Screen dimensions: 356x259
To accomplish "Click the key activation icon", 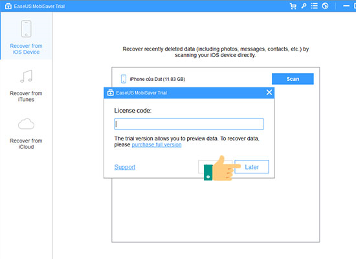I will (304, 6).
